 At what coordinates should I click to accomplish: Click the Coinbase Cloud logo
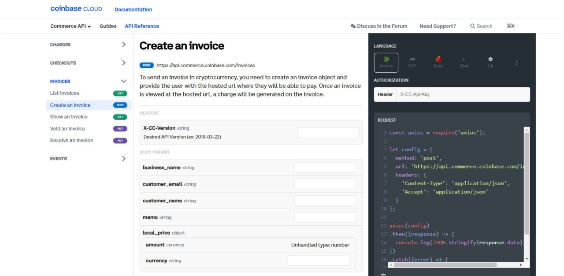pyautogui.click(x=76, y=9)
